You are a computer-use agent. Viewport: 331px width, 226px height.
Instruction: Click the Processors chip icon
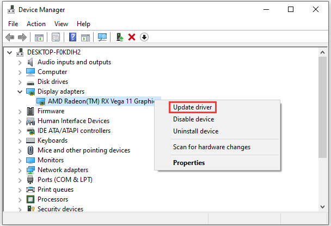pyautogui.click(x=30, y=199)
